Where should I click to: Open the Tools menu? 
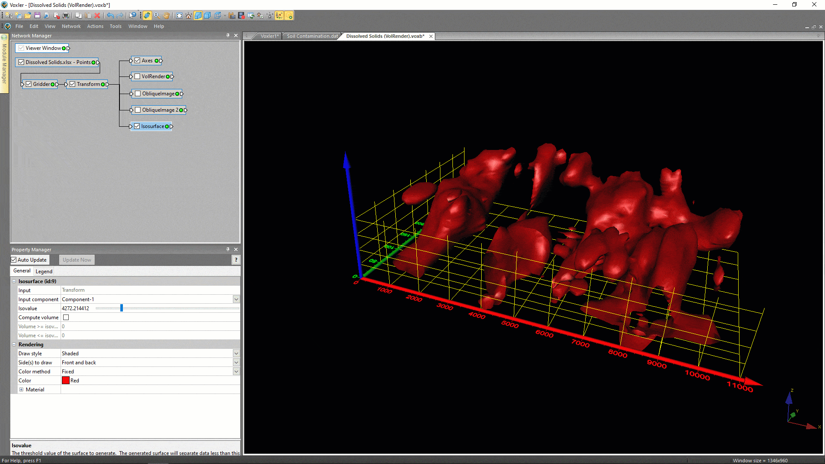pos(116,26)
